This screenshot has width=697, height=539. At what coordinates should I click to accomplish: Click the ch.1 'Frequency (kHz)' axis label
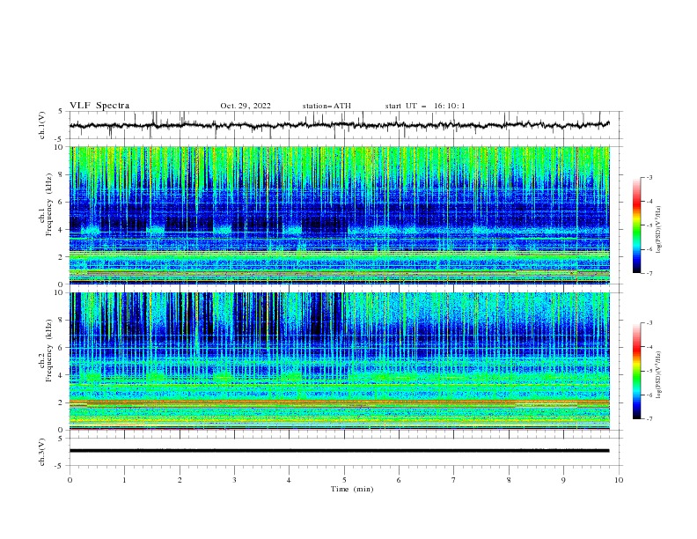pos(48,205)
